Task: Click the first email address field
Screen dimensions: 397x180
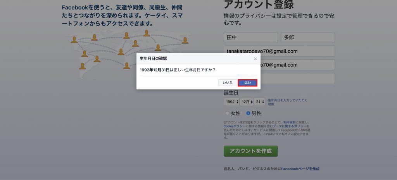Action: click(x=279, y=51)
